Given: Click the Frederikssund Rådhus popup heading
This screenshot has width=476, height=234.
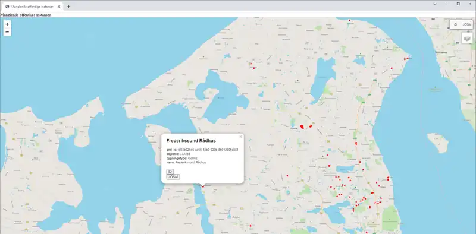Looking at the screenshot, I should click(x=191, y=141).
